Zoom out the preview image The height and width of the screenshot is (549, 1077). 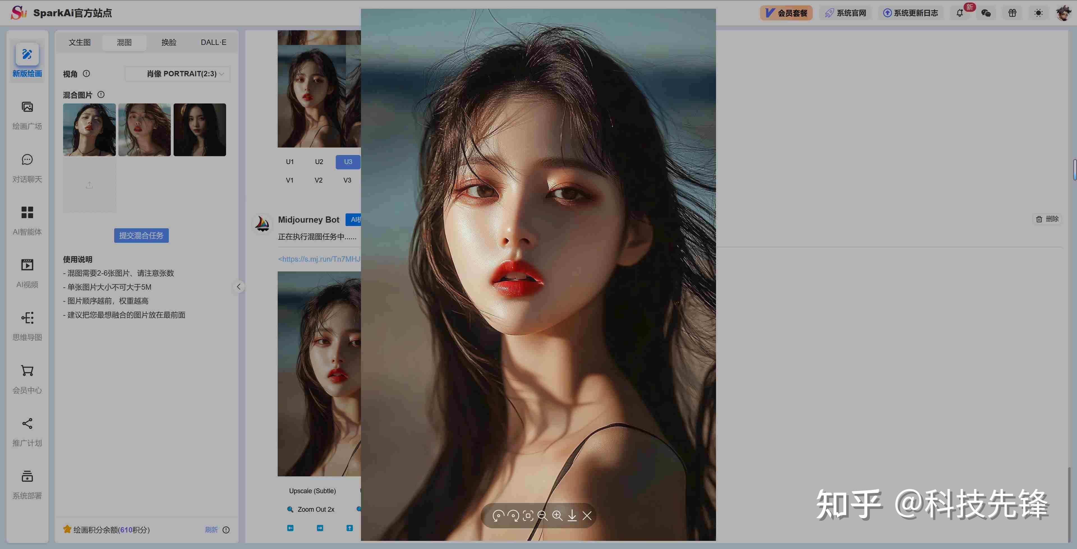pos(543,516)
